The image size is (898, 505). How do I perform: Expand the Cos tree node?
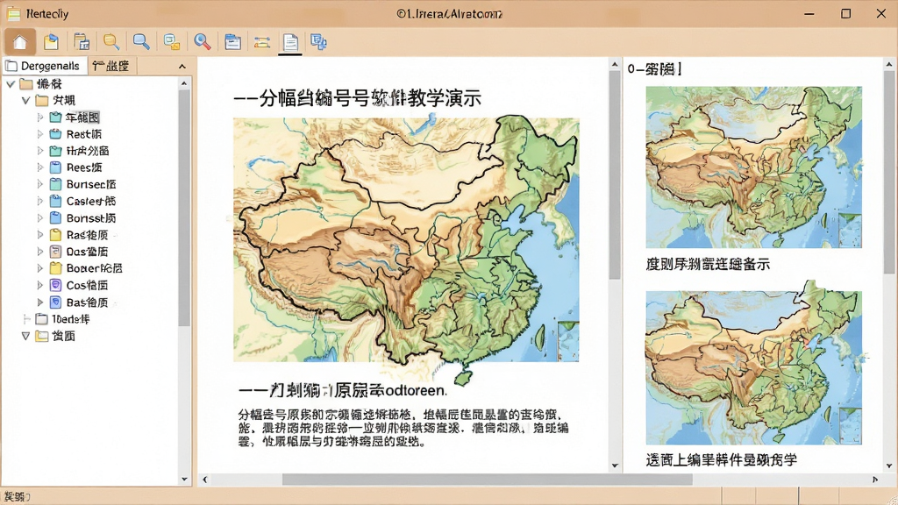(x=40, y=285)
